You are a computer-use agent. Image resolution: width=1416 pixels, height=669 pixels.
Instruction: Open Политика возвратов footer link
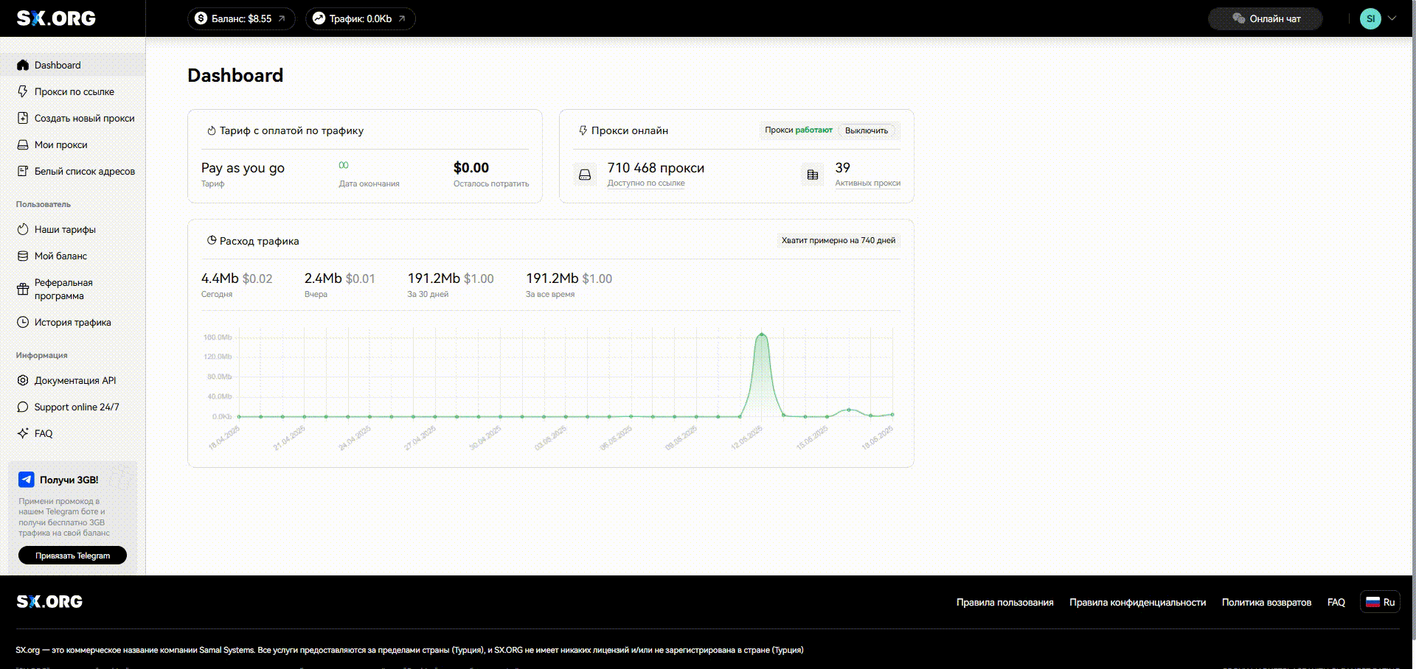tap(1266, 602)
